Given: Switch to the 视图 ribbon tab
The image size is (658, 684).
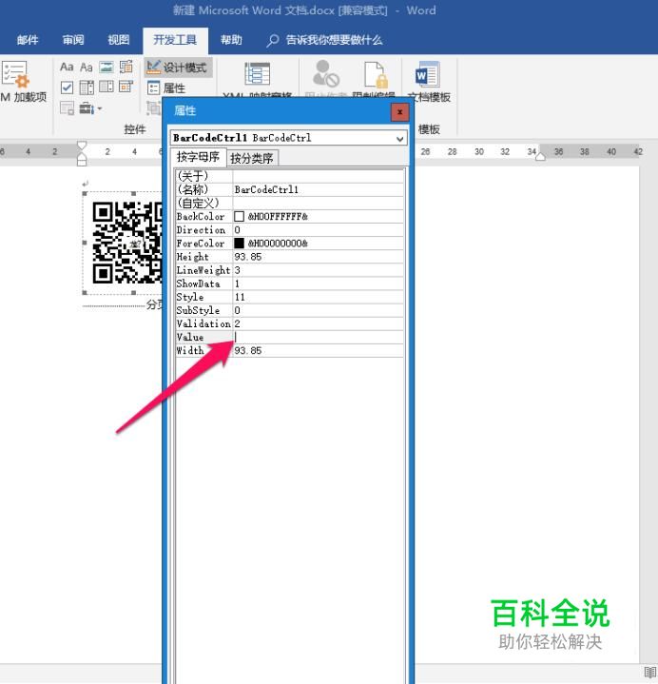Looking at the screenshot, I should pos(118,40).
